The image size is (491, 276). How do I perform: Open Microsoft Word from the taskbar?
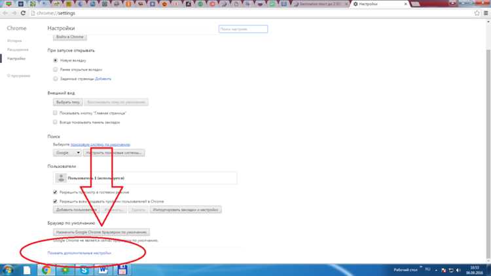point(103,270)
